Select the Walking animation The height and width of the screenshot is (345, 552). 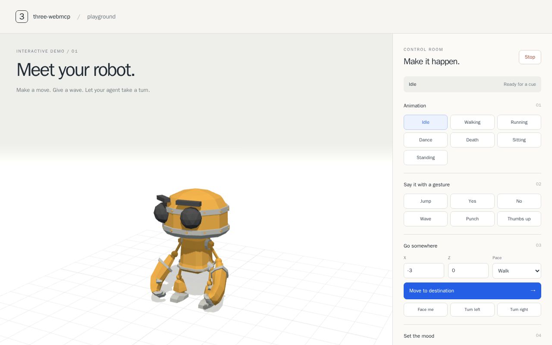tap(472, 122)
